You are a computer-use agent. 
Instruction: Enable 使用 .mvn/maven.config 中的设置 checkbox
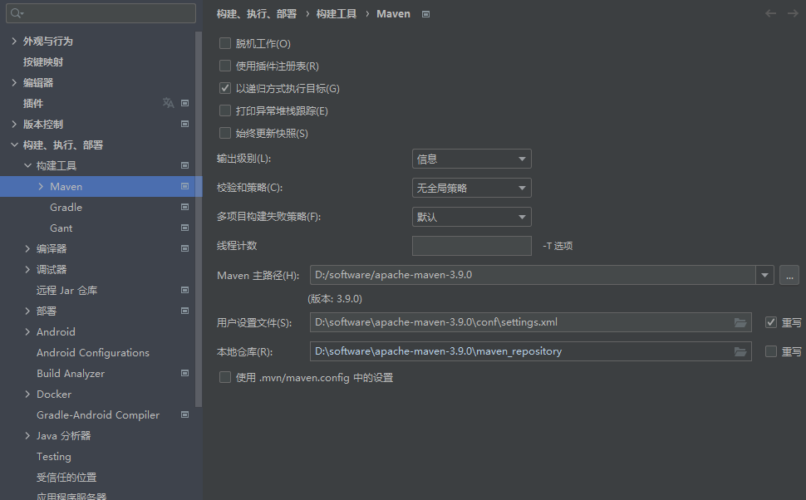pos(225,377)
